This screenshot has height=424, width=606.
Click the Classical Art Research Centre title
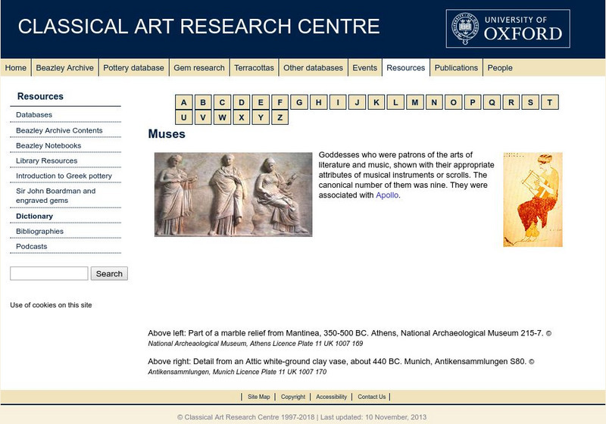(x=198, y=26)
